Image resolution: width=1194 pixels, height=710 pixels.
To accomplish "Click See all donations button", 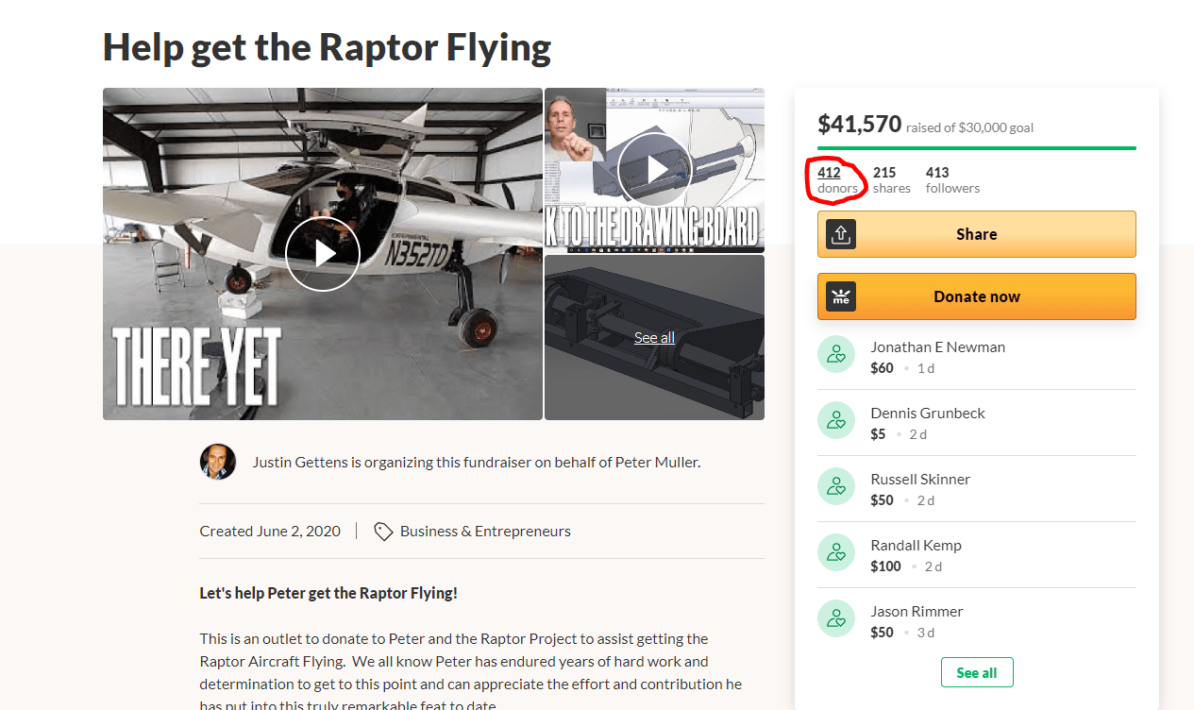I will (x=976, y=672).
